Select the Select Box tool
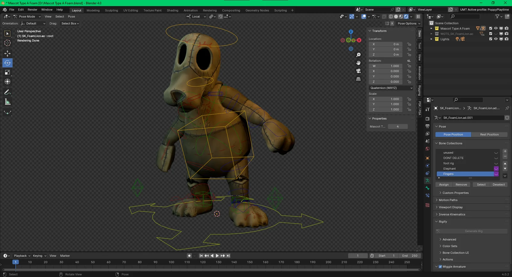 (7, 34)
